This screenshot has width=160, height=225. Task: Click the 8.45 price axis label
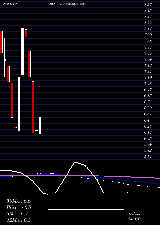(x=148, y=11)
